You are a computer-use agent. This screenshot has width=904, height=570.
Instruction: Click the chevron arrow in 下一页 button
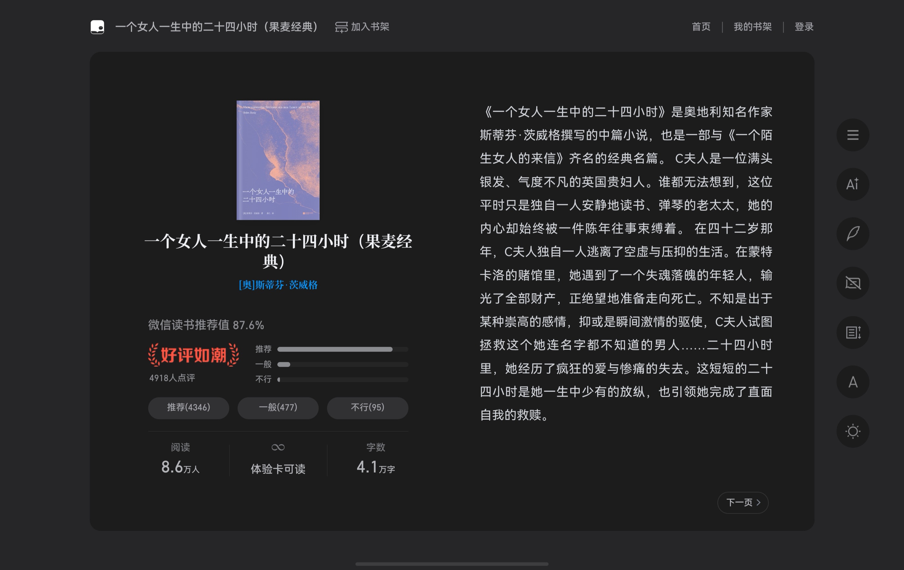point(758,503)
